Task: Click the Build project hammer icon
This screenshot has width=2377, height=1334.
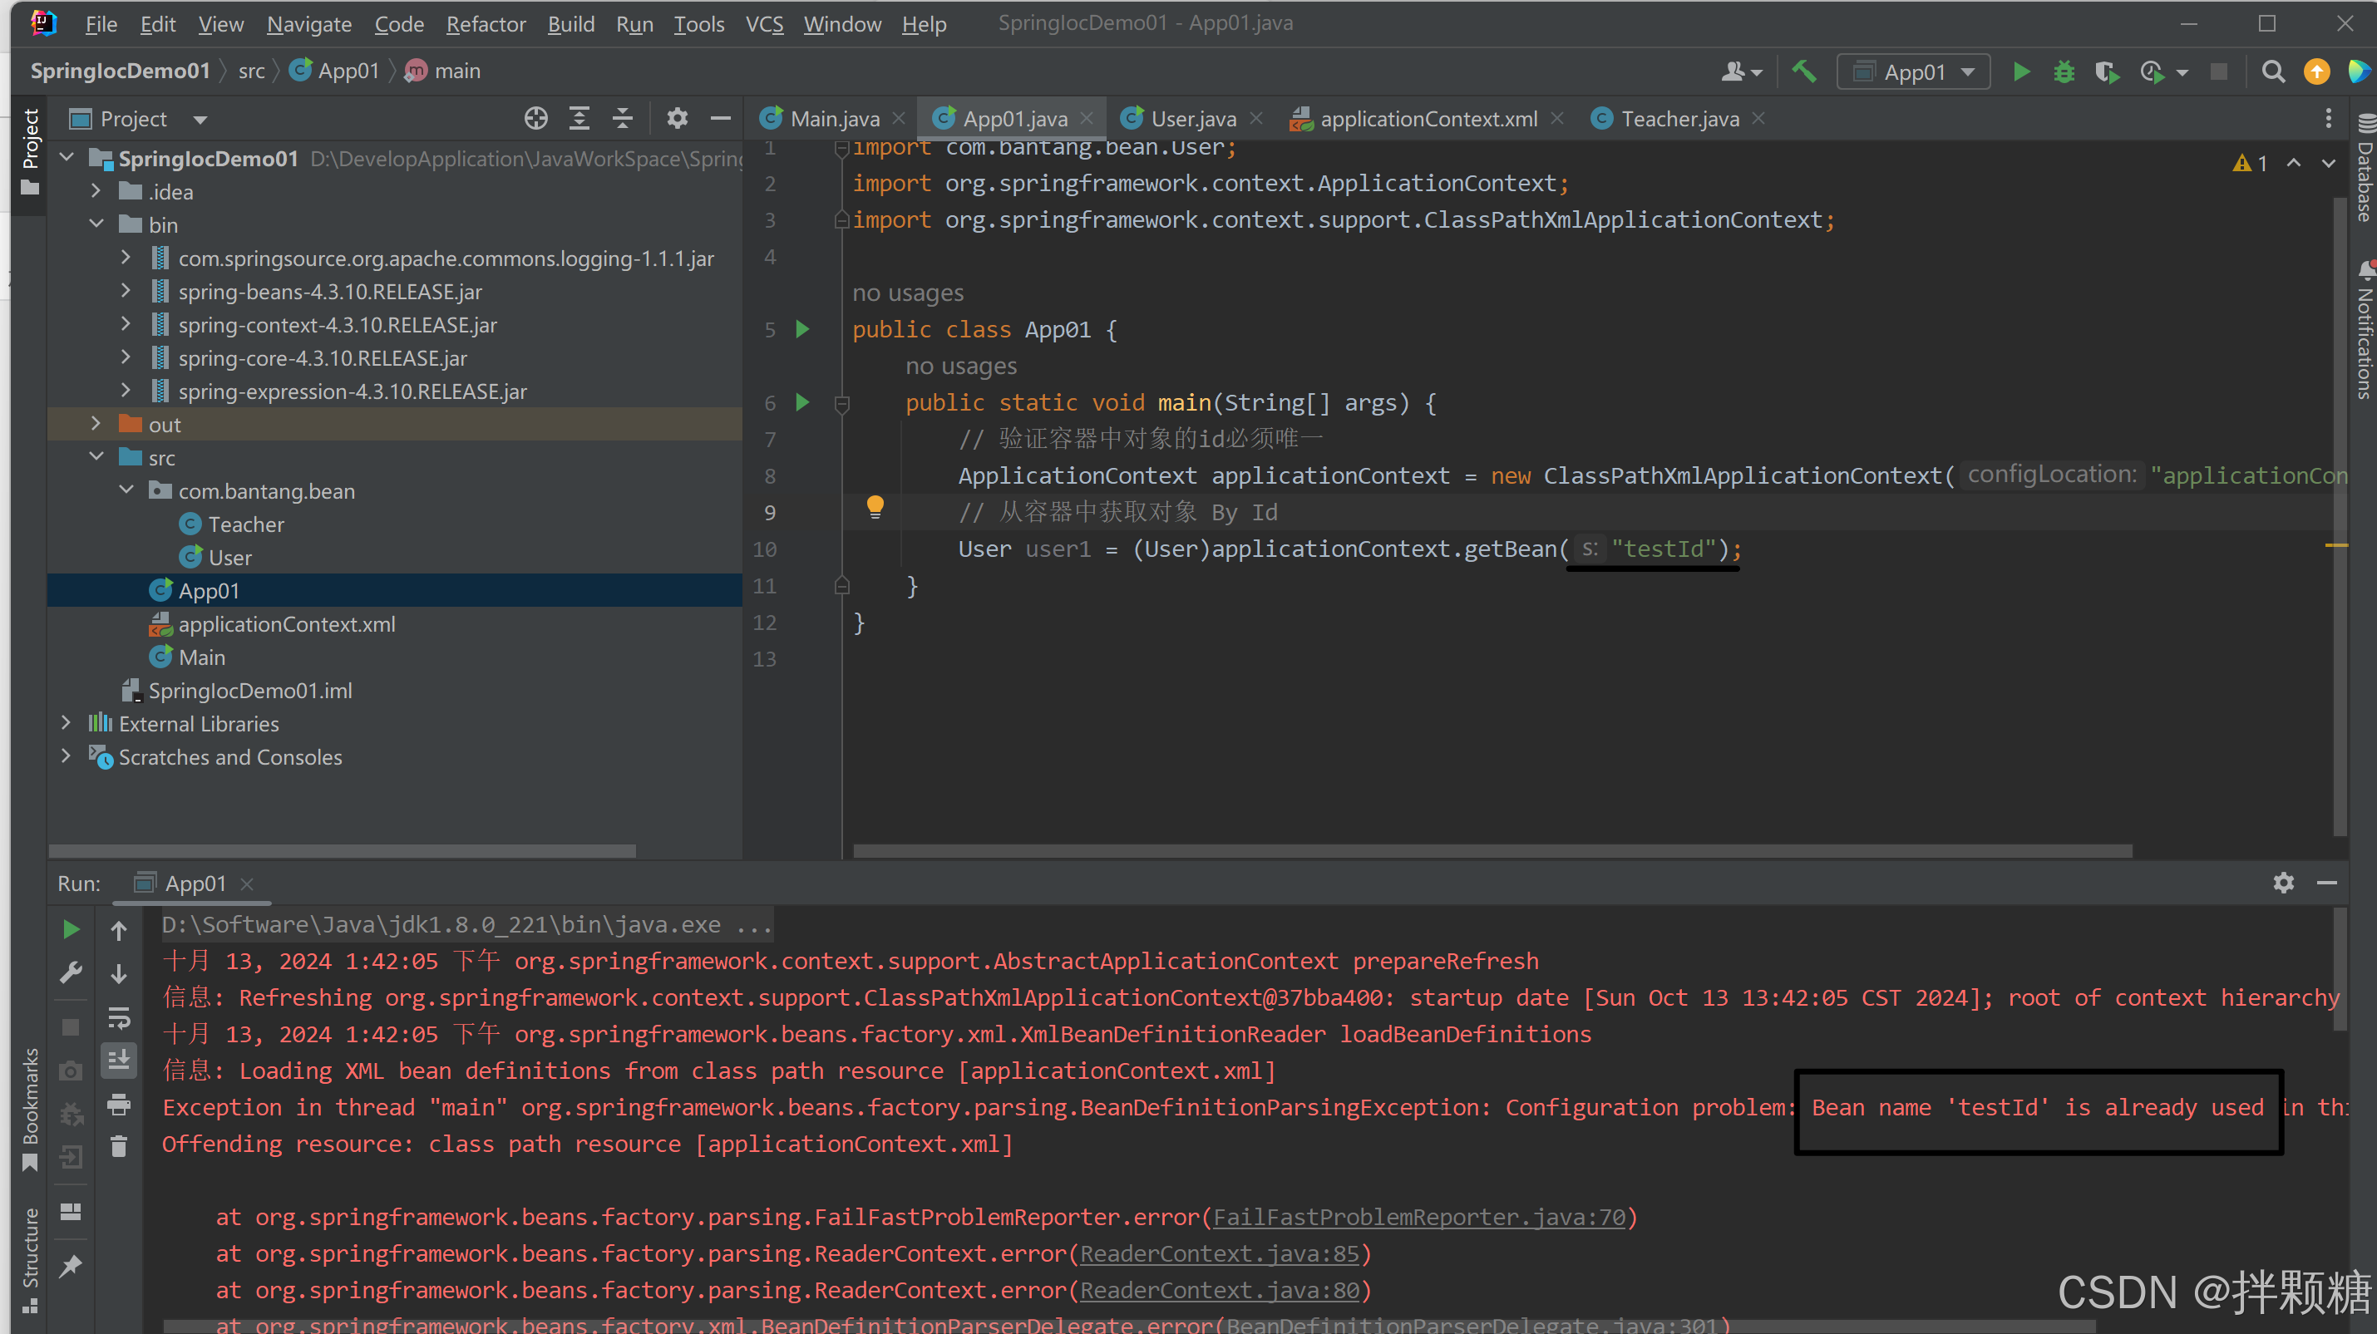Action: 1803,71
